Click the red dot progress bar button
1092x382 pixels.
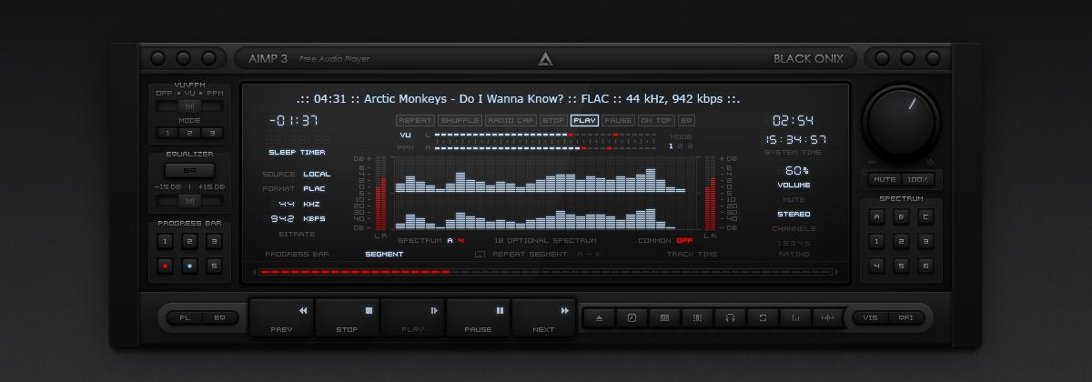click(165, 266)
